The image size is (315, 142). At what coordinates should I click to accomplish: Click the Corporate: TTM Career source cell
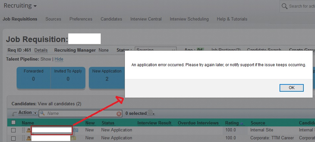click(272, 138)
